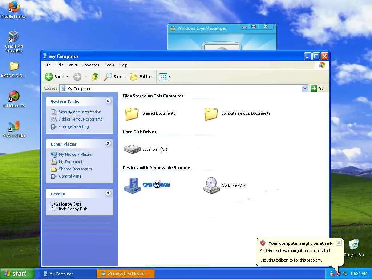372x279 pixels.
Task: Open the Views dropdown arrow
Action: (x=169, y=77)
